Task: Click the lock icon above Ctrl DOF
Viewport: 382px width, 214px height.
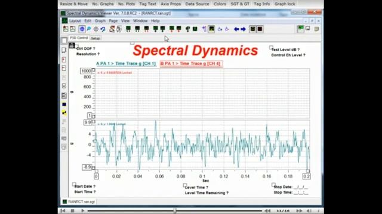Action: 72,45
